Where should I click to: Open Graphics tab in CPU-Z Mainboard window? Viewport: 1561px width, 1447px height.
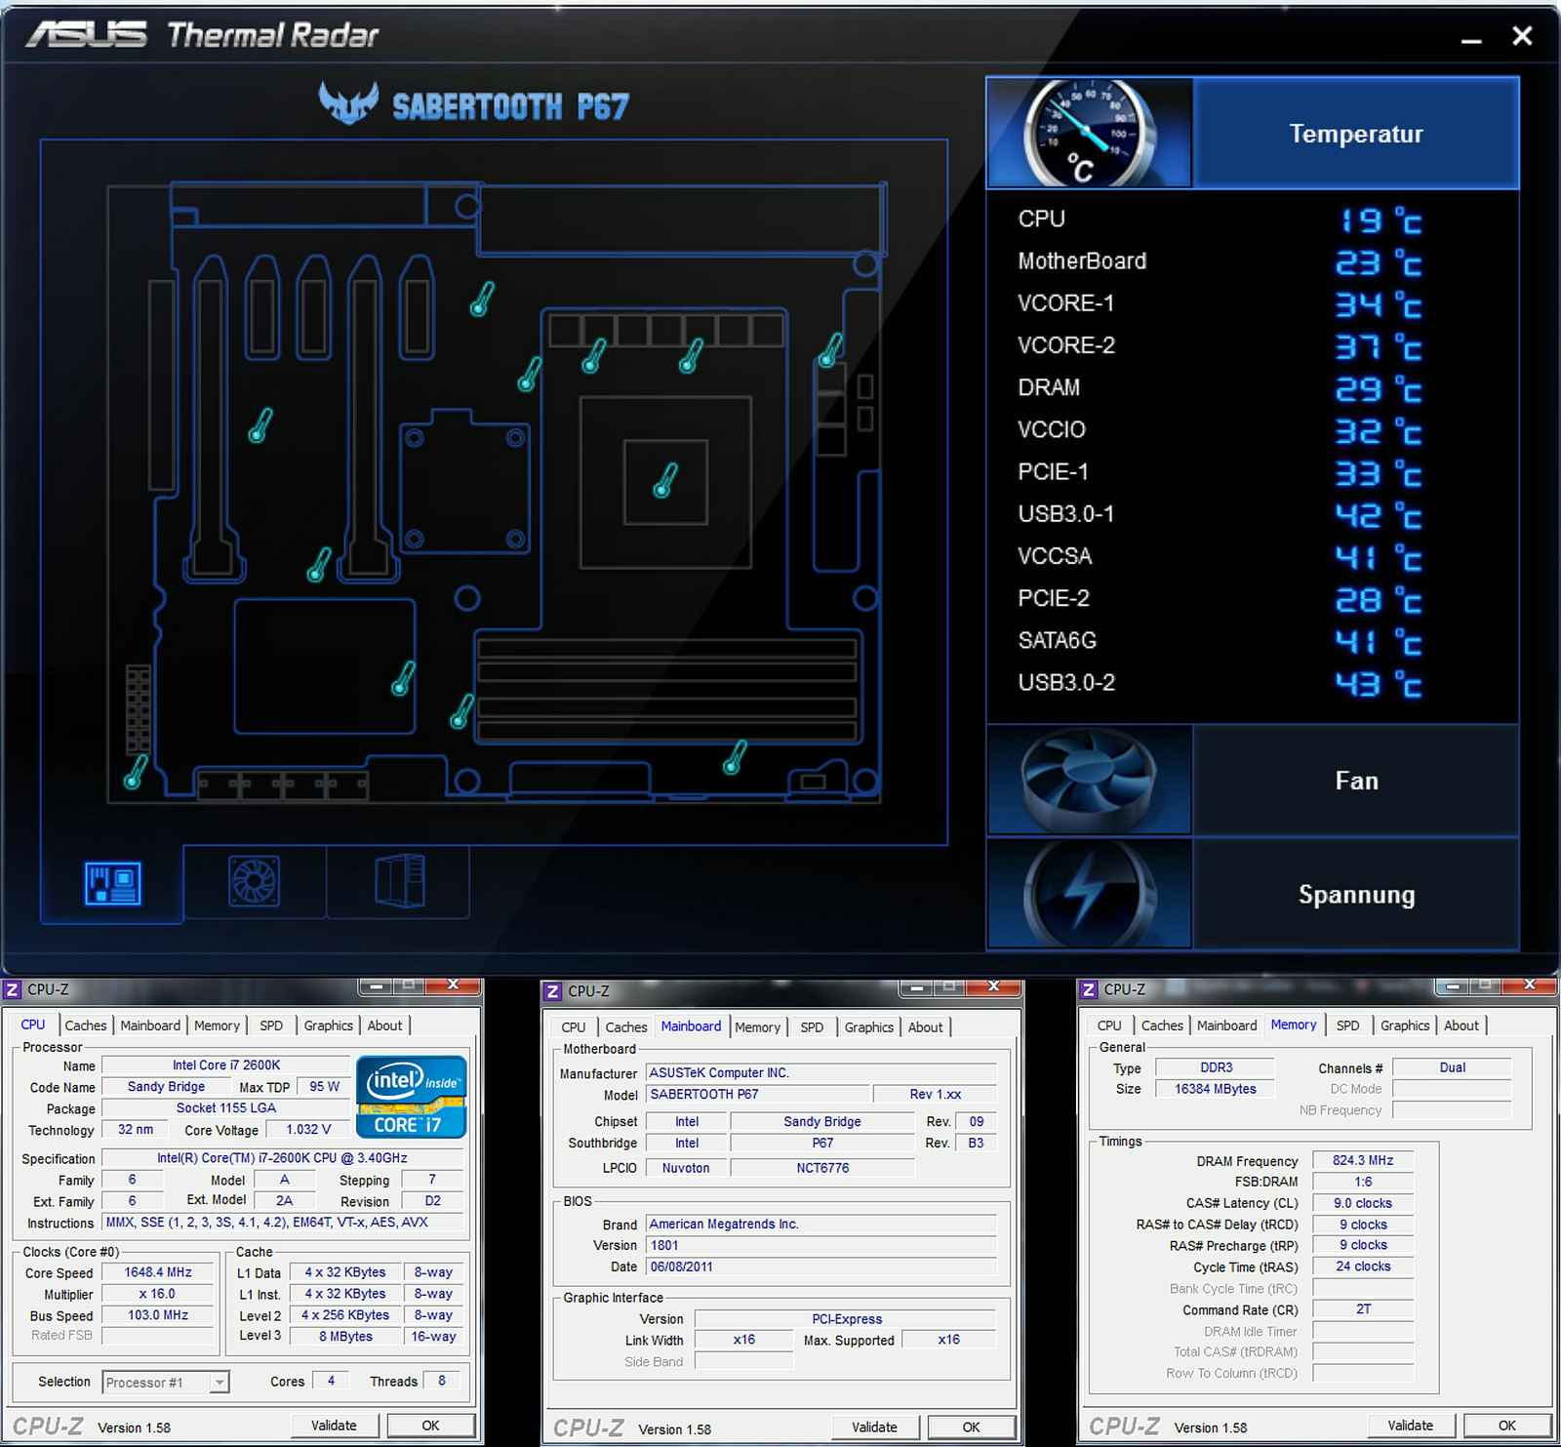tap(869, 1027)
